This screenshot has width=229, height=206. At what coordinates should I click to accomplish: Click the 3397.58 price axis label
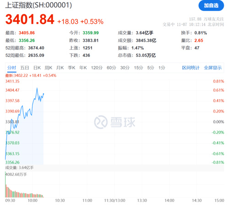point(12,101)
